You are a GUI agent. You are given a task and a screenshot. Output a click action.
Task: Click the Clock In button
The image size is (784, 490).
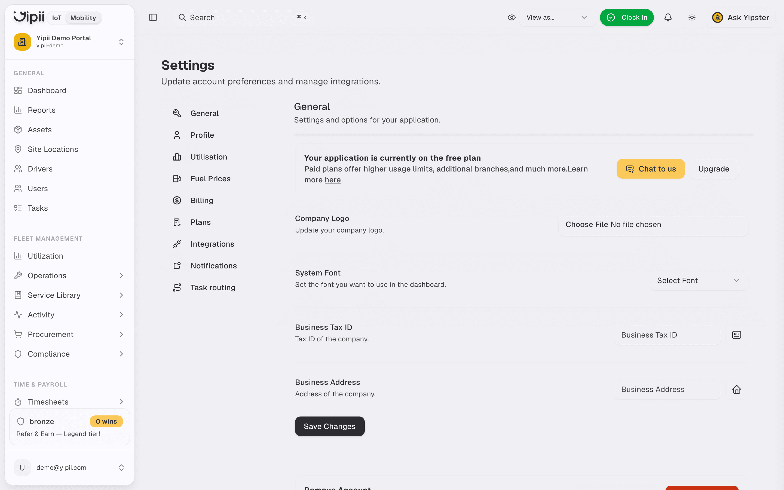pyautogui.click(x=627, y=17)
